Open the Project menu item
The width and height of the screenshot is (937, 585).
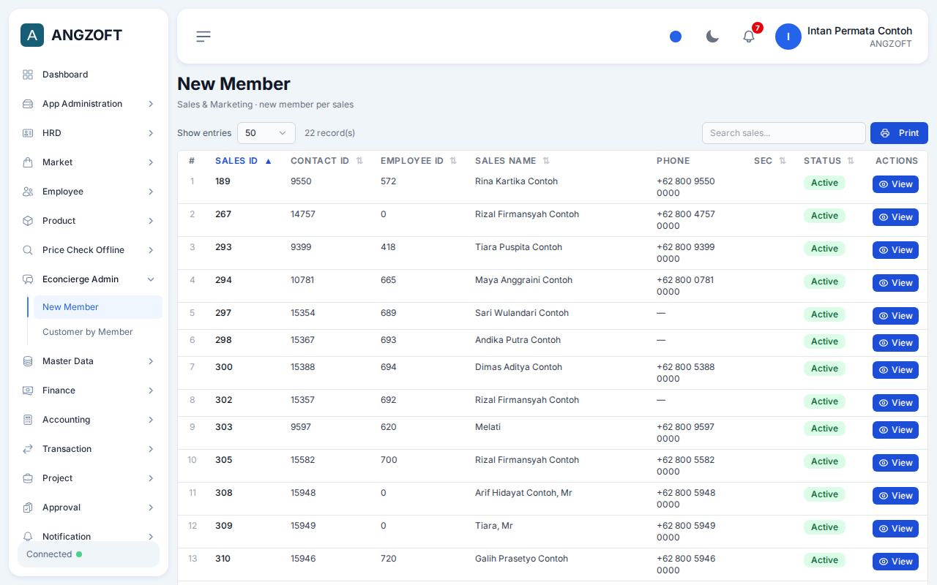coord(89,478)
